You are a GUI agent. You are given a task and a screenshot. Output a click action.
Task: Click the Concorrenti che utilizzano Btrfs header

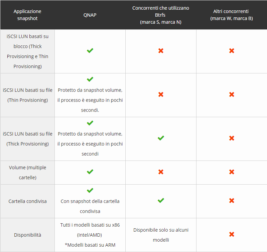[x=161, y=15]
